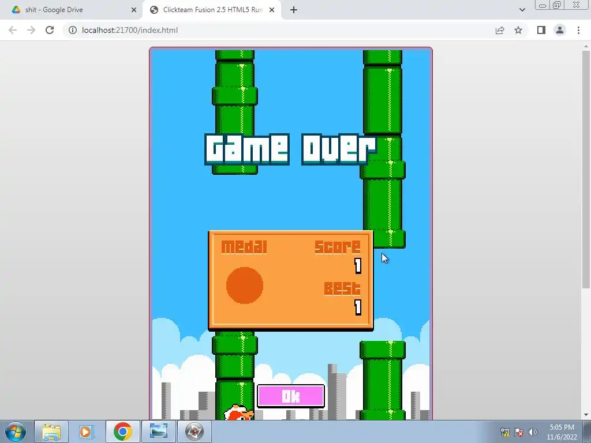This screenshot has width=591, height=443.
Task: Click the scrollbar up arrow
Action: 586,46
